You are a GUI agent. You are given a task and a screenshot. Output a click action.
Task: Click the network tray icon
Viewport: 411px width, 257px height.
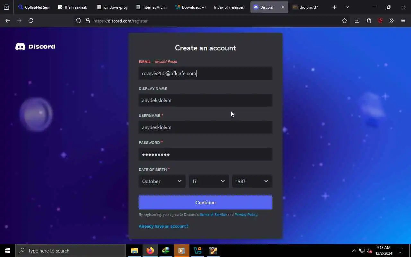pos(362,251)
